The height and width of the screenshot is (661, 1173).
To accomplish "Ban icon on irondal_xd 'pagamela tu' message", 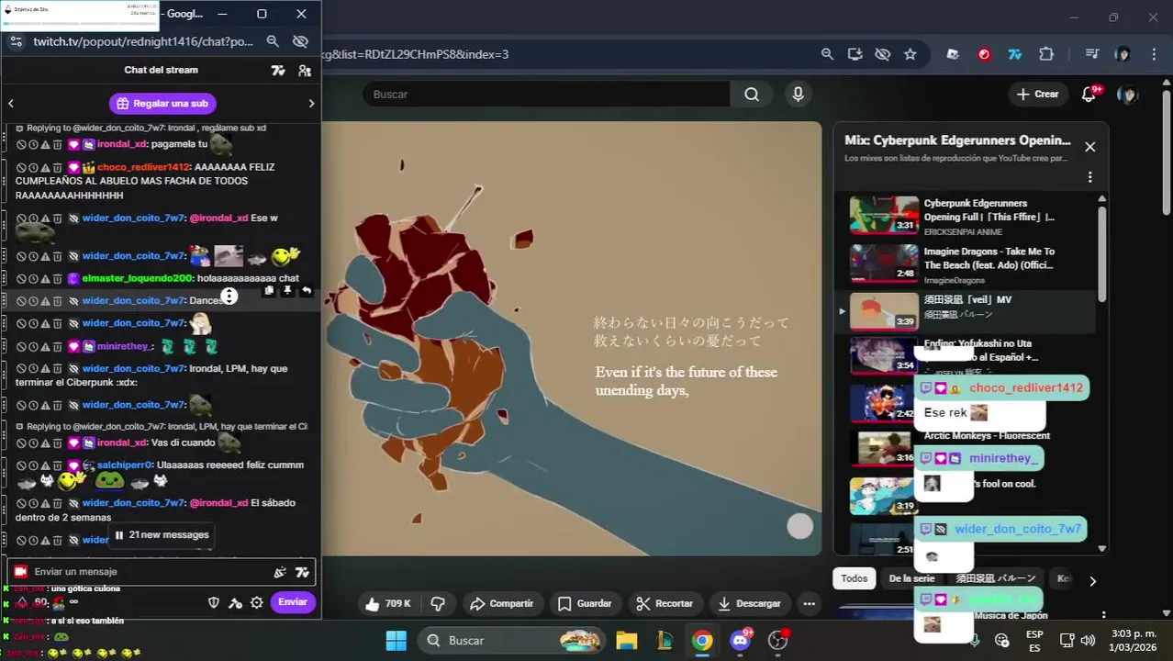I will click(20, 144).
